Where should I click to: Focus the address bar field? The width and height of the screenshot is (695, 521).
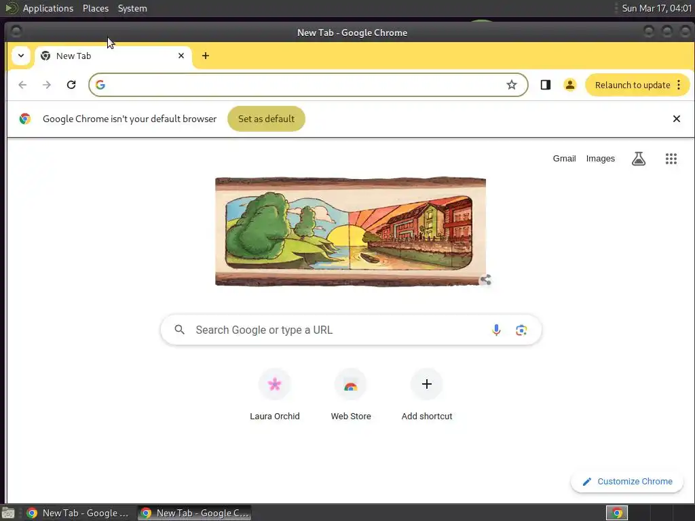pyautogui.click(x=308, y=85)
